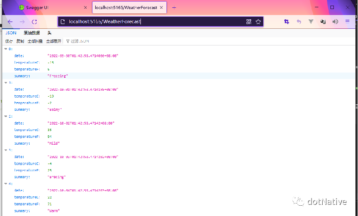Image resolution: width=358 pixels, height=216 pixels.
Task: Click the extension icon left of the speaker
Action: [323, 21]
